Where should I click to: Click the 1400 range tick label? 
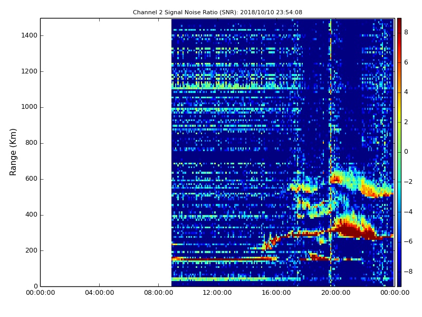tap(29, 35)
